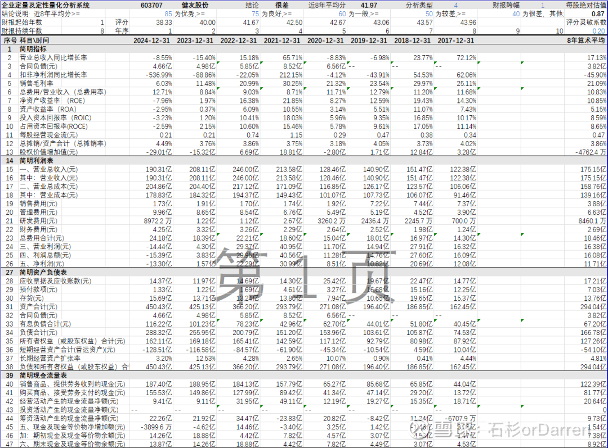The image size is (608, 448).
Task: Select the 研发费用(元) row label
Action: point(38,221)
